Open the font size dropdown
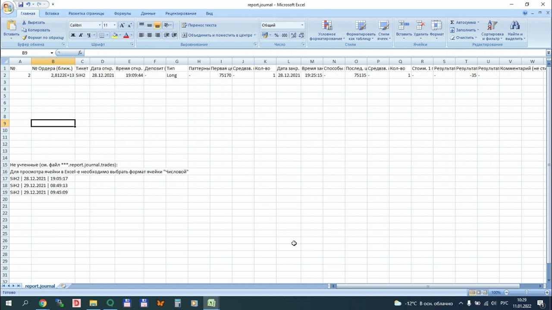The height and width of the screenshot is (310, 552). point(114,25)
